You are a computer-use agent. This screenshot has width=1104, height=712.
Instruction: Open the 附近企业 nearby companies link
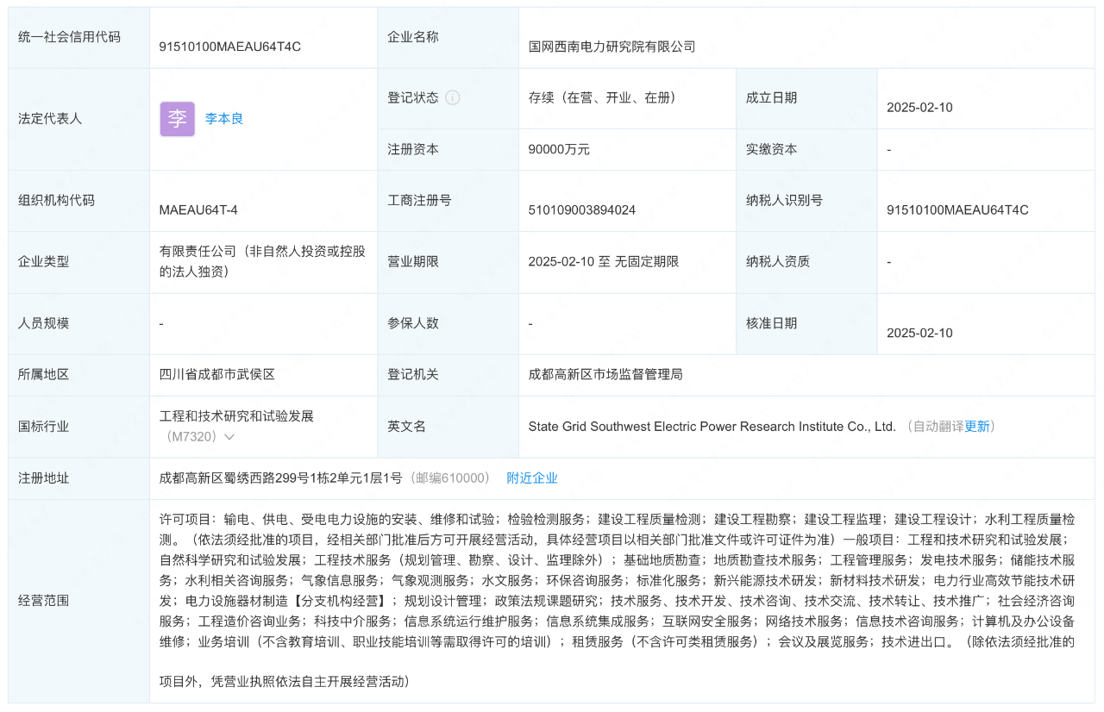[531, 478]
